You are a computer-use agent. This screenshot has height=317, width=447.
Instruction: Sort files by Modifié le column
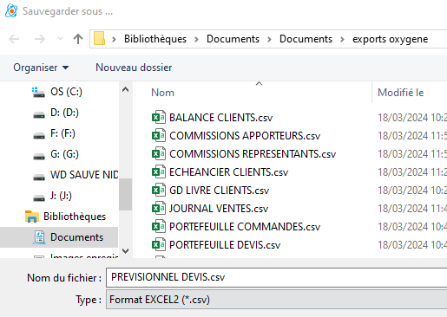tap(401, 93)
